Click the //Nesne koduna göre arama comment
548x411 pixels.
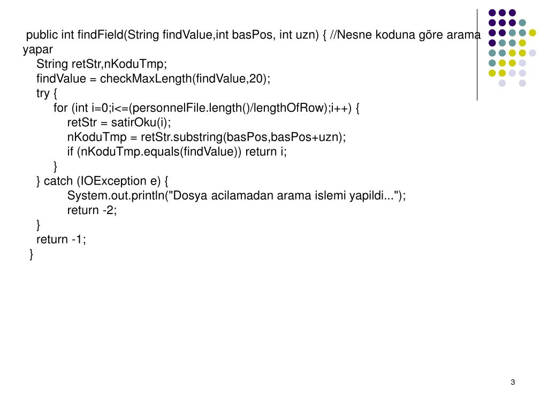pyautogui.click(x=406, y=35)
